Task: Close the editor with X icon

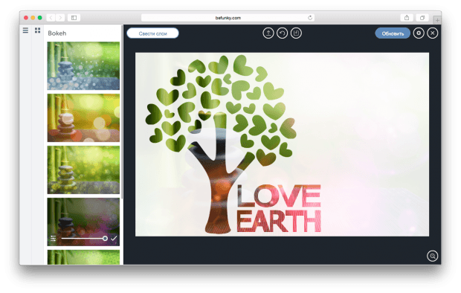Action: pos(433,33)
